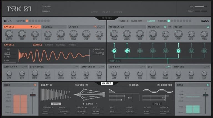Click the Kick Layer A DRIVE knob
The height and width of the screenshot is (118, 213).
(9, 34)
